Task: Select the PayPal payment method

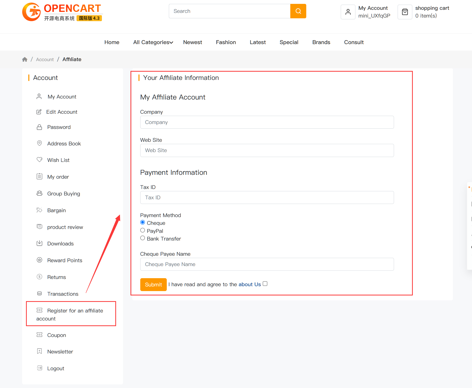Action: coord(143,230)
